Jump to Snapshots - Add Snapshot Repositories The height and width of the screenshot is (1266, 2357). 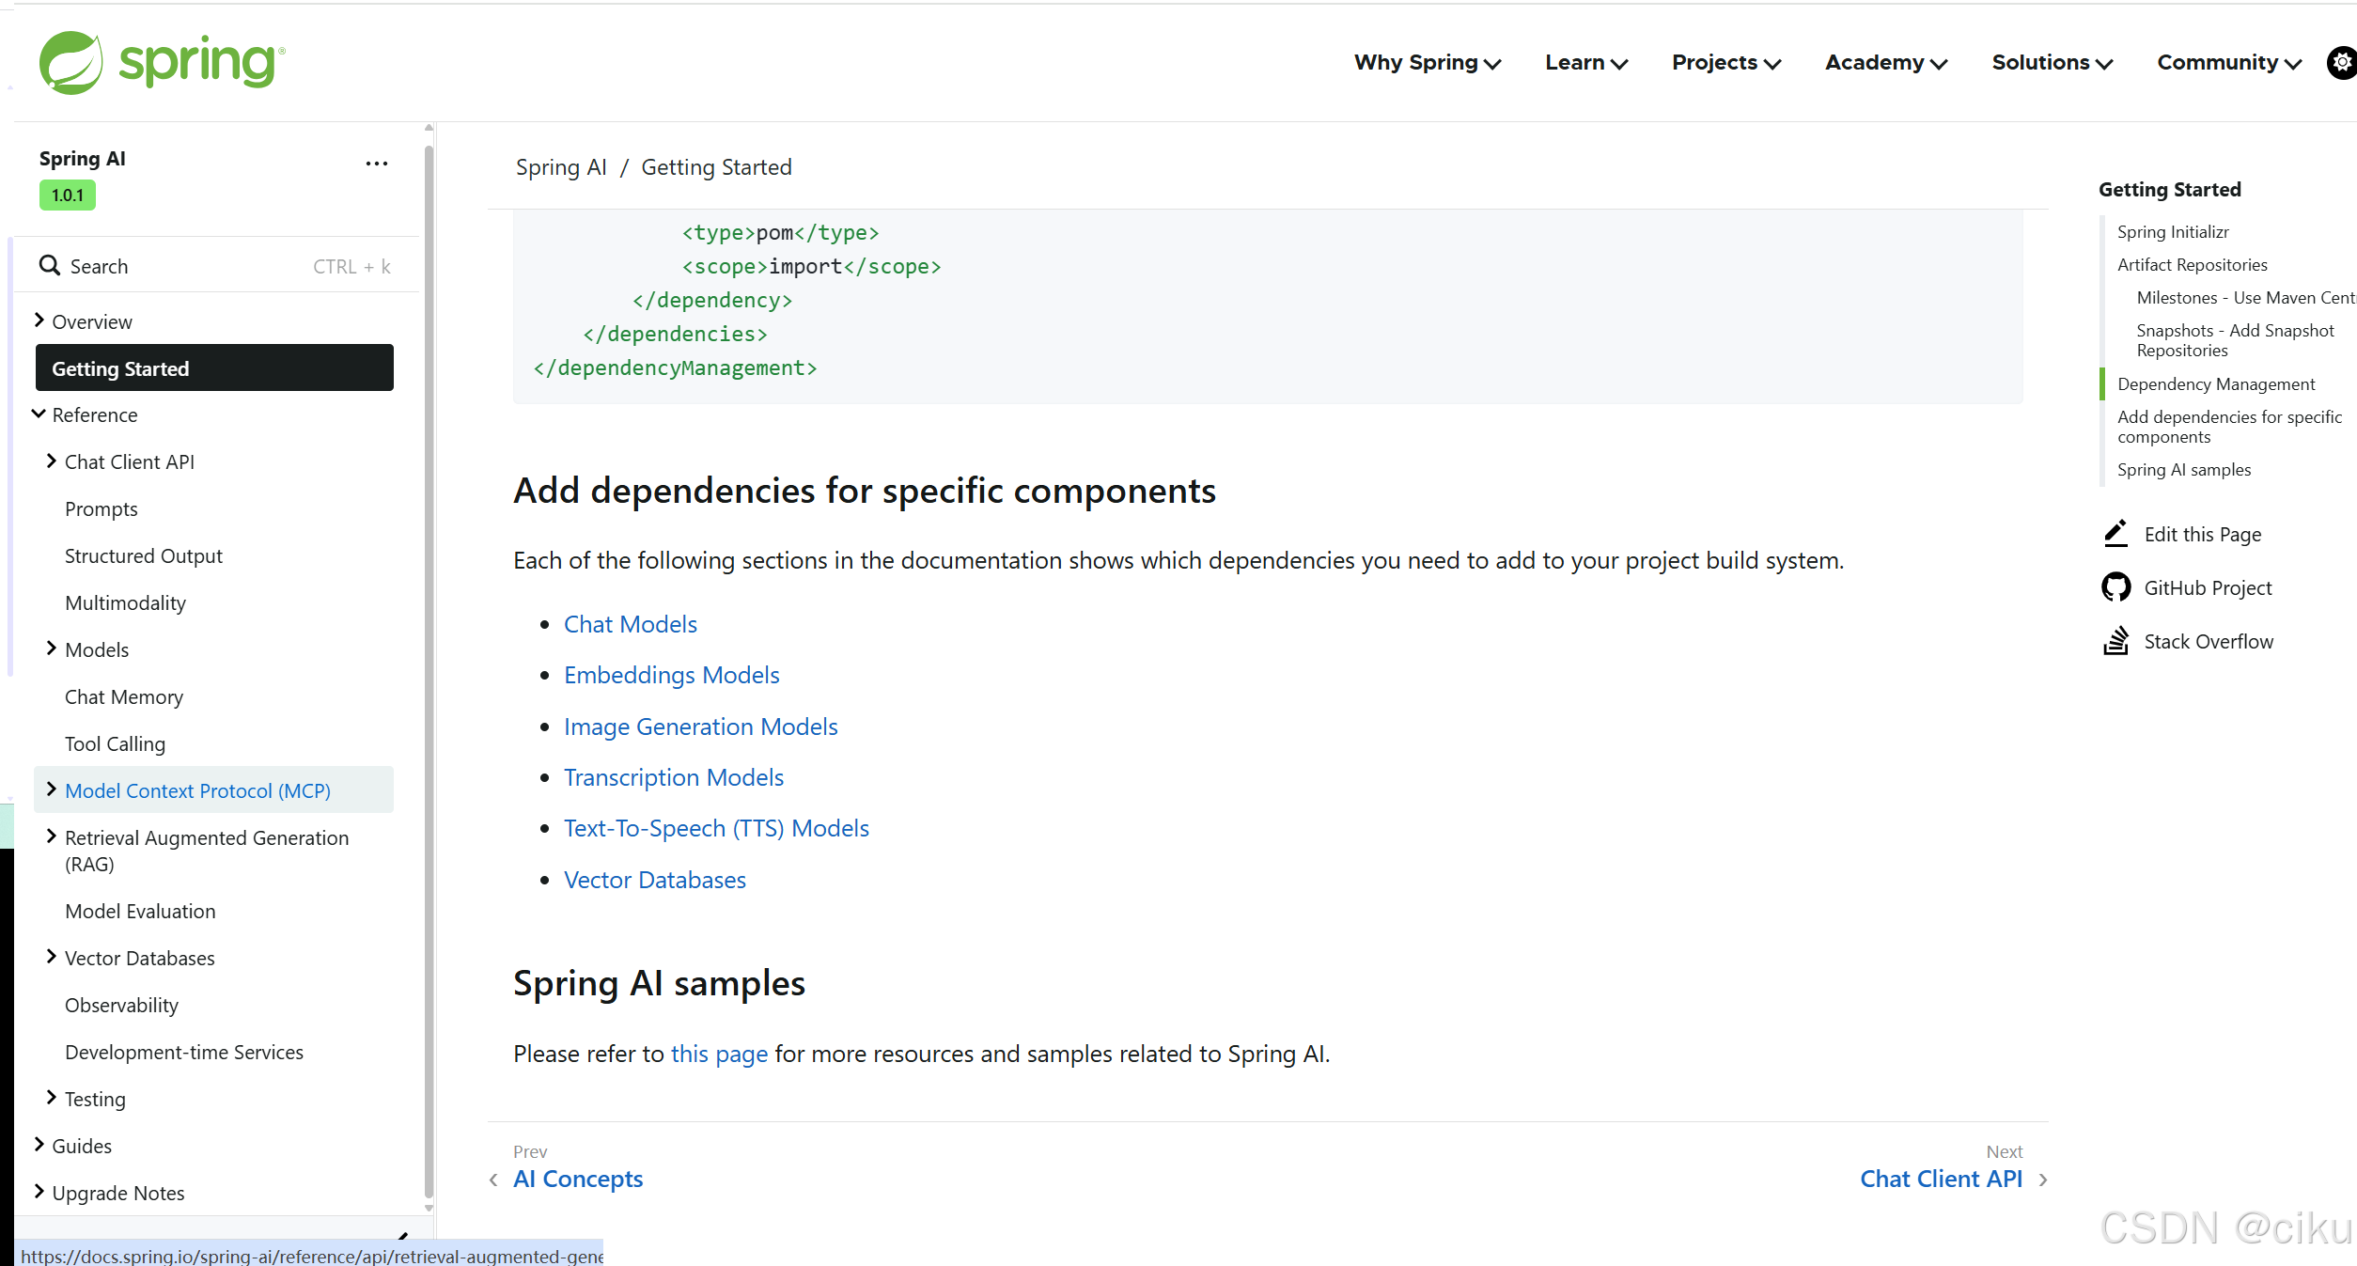coord(2235,340)
